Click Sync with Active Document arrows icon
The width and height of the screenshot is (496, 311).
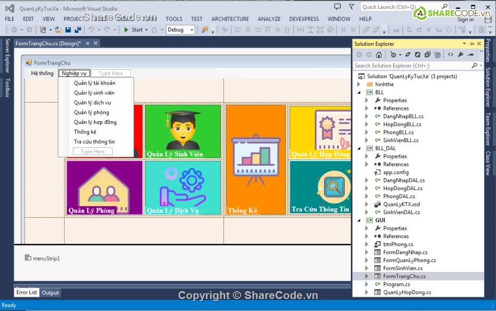pyautogui.click(x=408, y=55)
